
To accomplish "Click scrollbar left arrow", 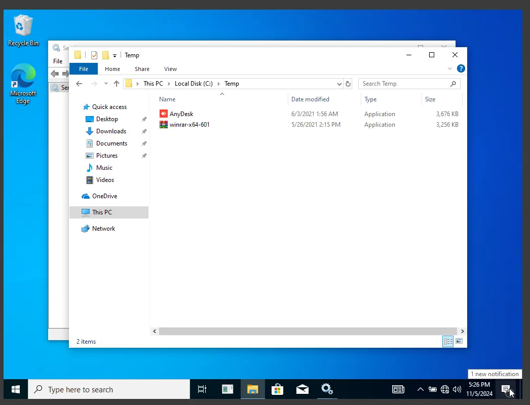I will (155, 332).
